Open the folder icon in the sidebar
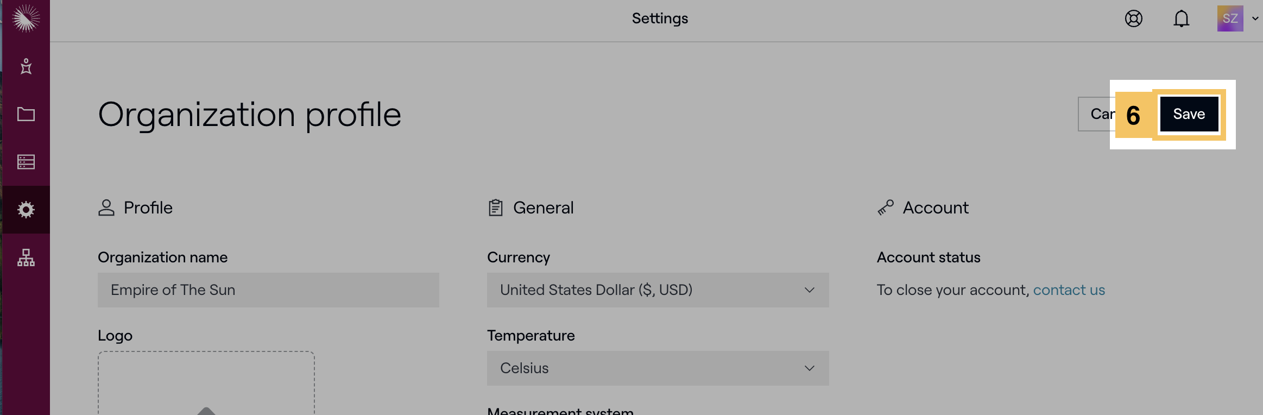1263x415 pixels. [26, 114]
